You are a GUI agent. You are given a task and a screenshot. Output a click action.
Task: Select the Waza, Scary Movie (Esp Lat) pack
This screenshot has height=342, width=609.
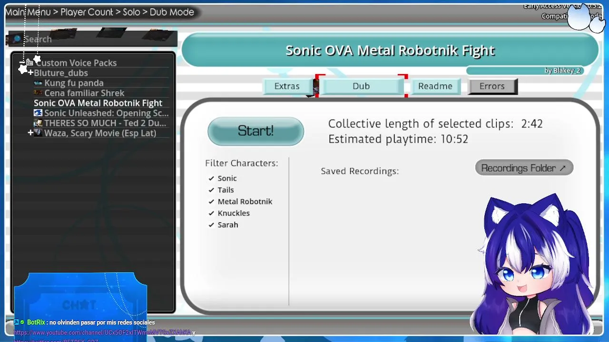click(x=100, y=133)
